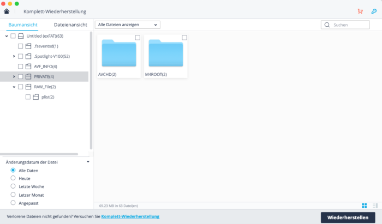
Task: Tick the M4ROOT folder thumbnail checkbox
Action: [184, 38]
